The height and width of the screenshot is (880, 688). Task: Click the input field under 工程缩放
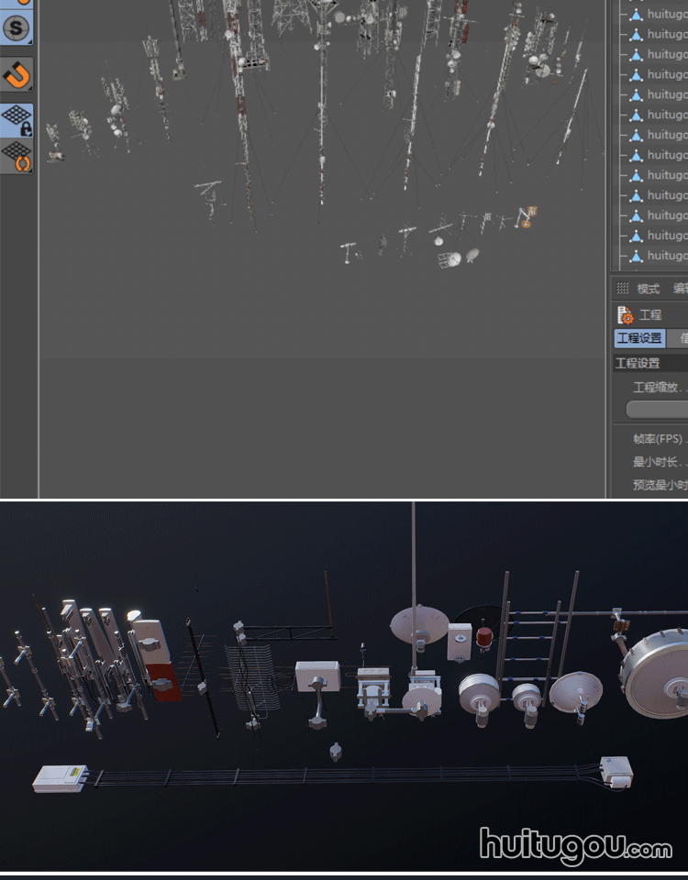pyautogui.click(x=657, y=410)
